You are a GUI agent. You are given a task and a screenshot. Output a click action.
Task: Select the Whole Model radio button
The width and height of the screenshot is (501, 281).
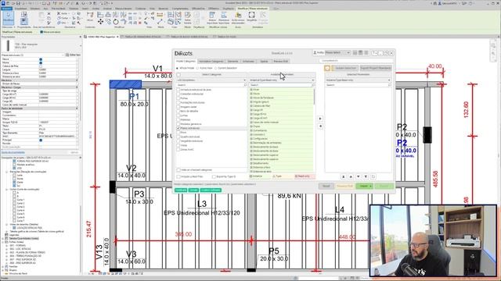tap(178, 68)
